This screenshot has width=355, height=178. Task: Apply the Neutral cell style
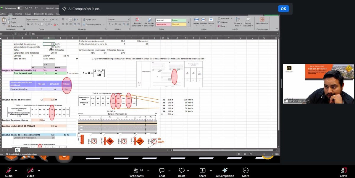[178, 24]
